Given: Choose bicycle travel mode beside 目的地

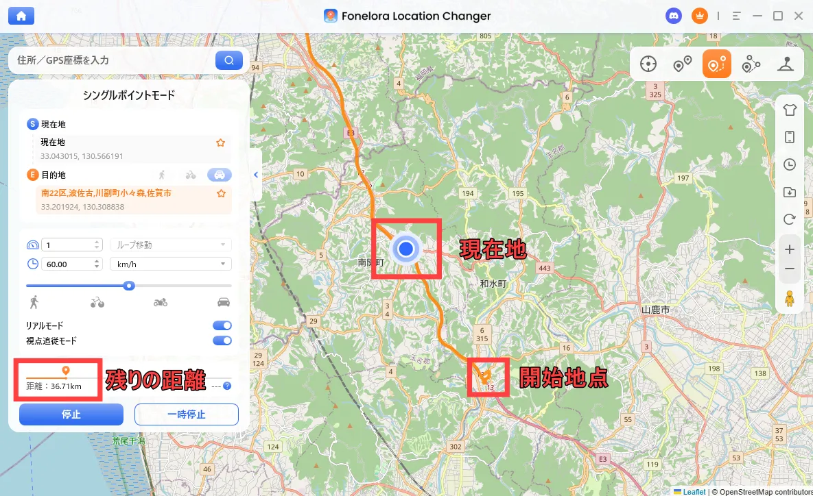Looking at the screenshot, I should coord(191,175).
